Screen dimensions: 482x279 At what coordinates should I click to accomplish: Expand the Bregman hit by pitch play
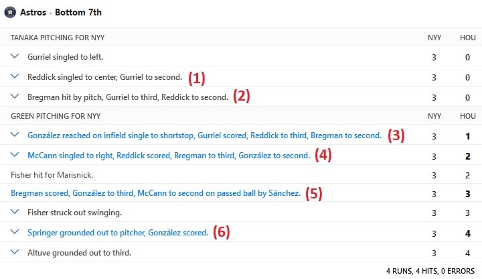point(15,97)
